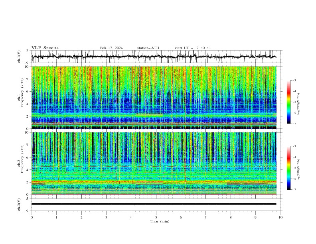Click the "ch.1(V)" axis label
This screenshot has width=316, height=244.
pos(19,57)
